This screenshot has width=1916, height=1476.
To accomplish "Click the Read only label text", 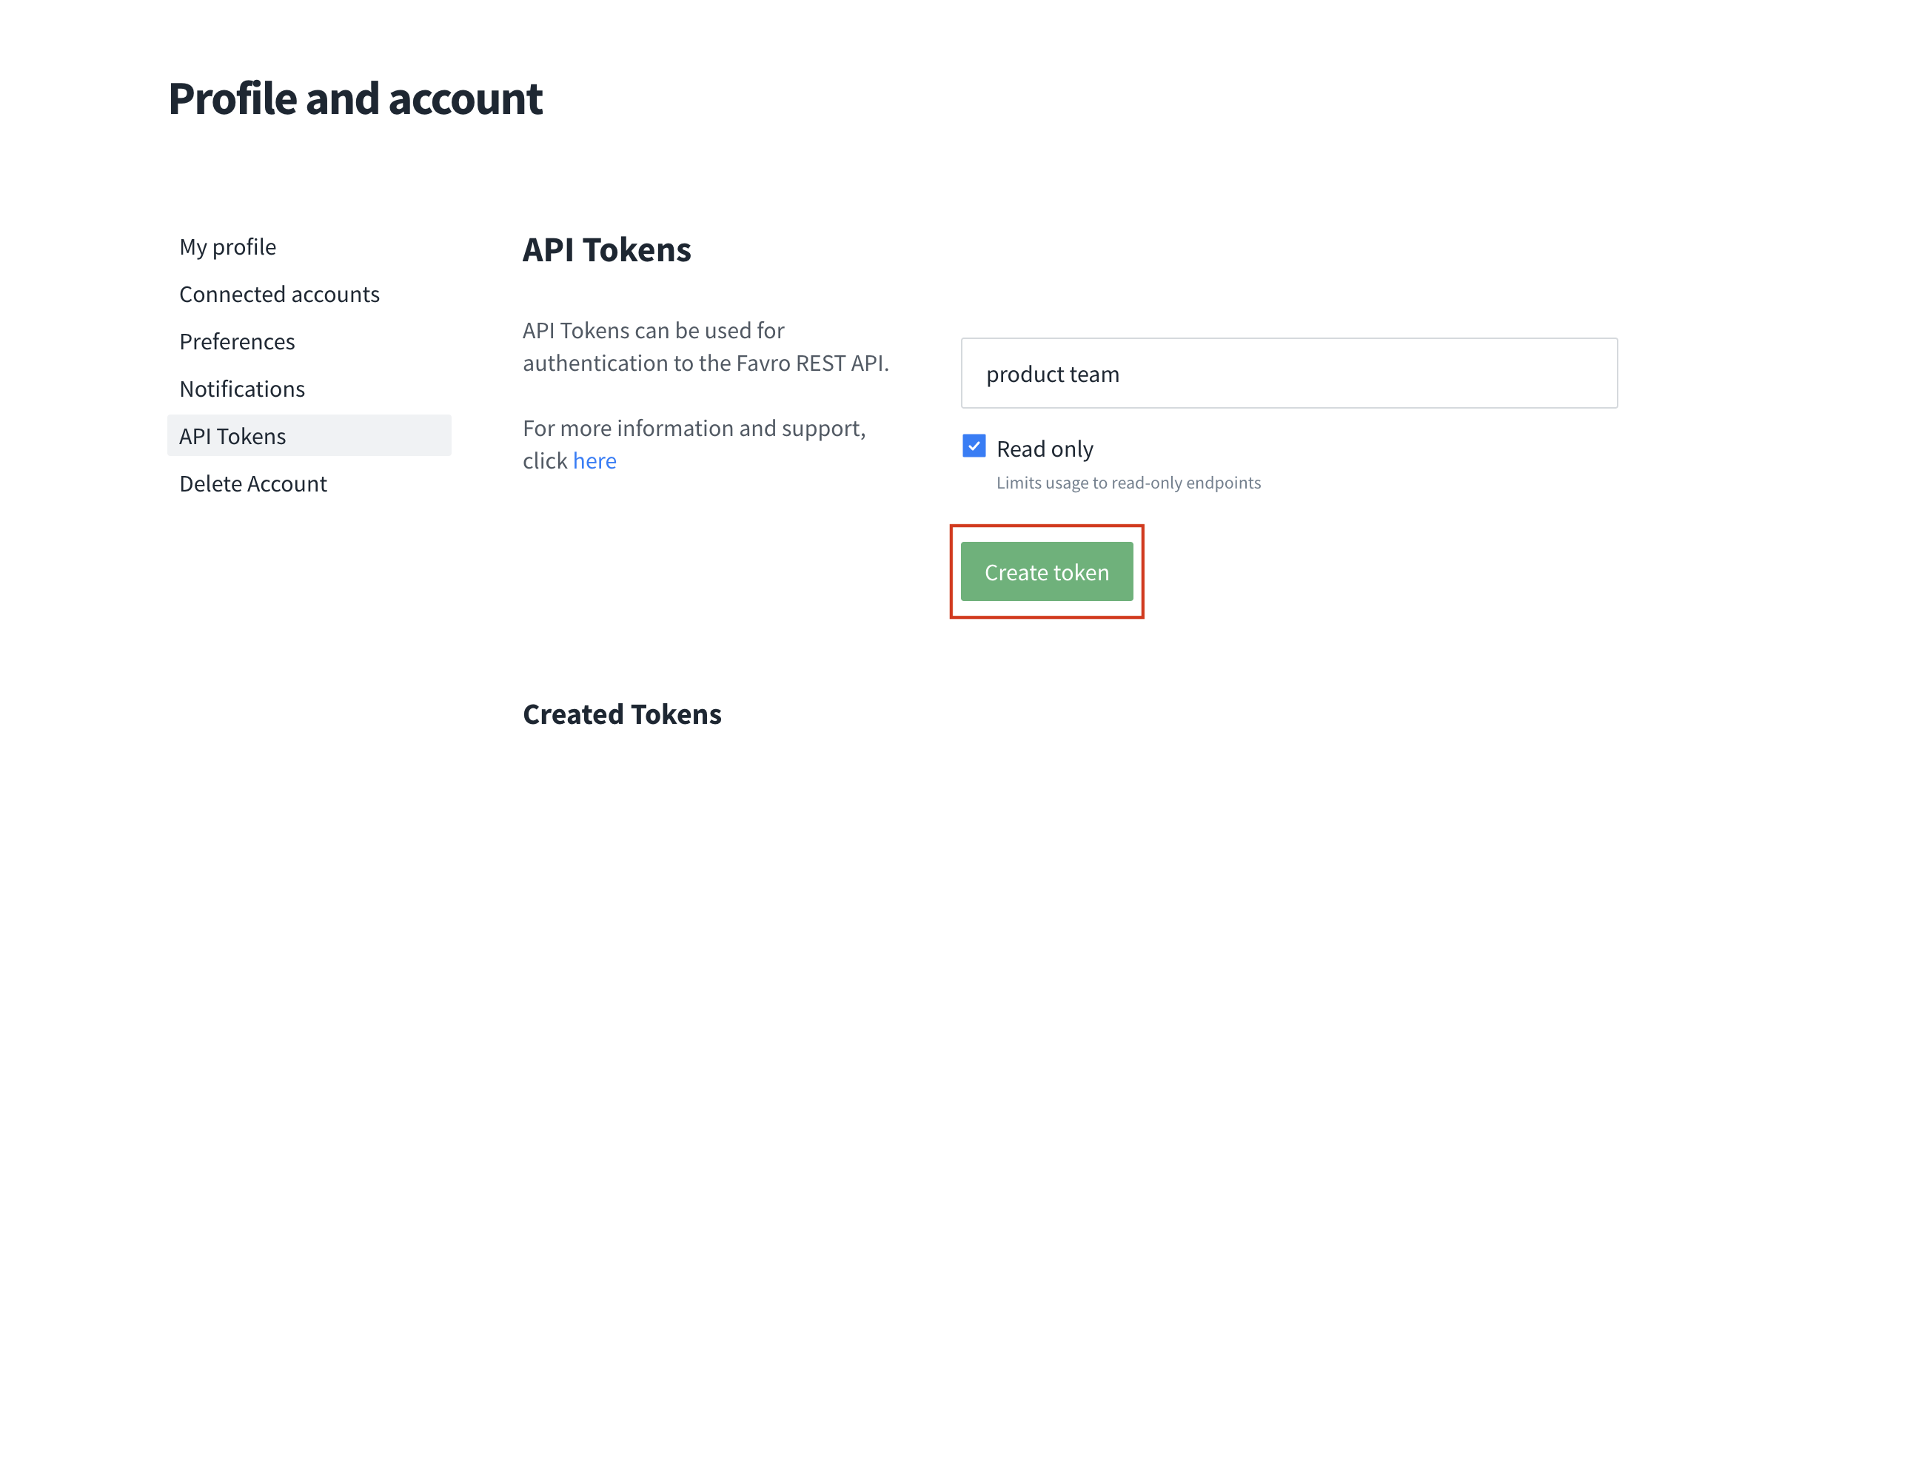I will [1045, 449].
